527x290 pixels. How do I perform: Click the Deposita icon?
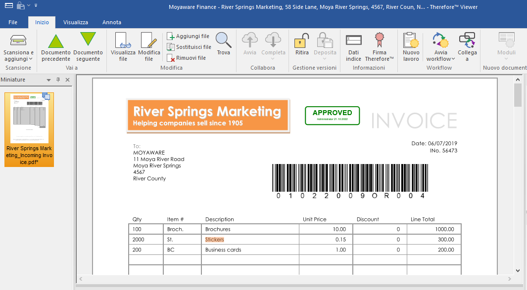point(325,41)
